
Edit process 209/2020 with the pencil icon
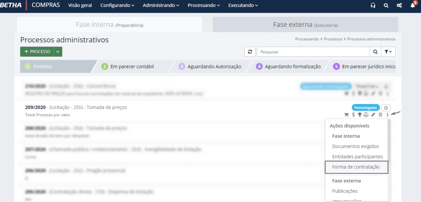pos(373,115)
